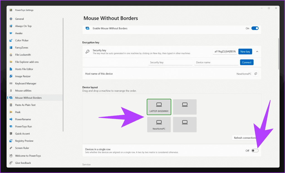Click the Mouse utilities label
The image size is (285, 173).
(23, 90)
